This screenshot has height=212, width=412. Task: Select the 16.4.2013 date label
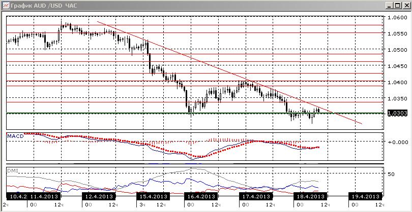201,196
